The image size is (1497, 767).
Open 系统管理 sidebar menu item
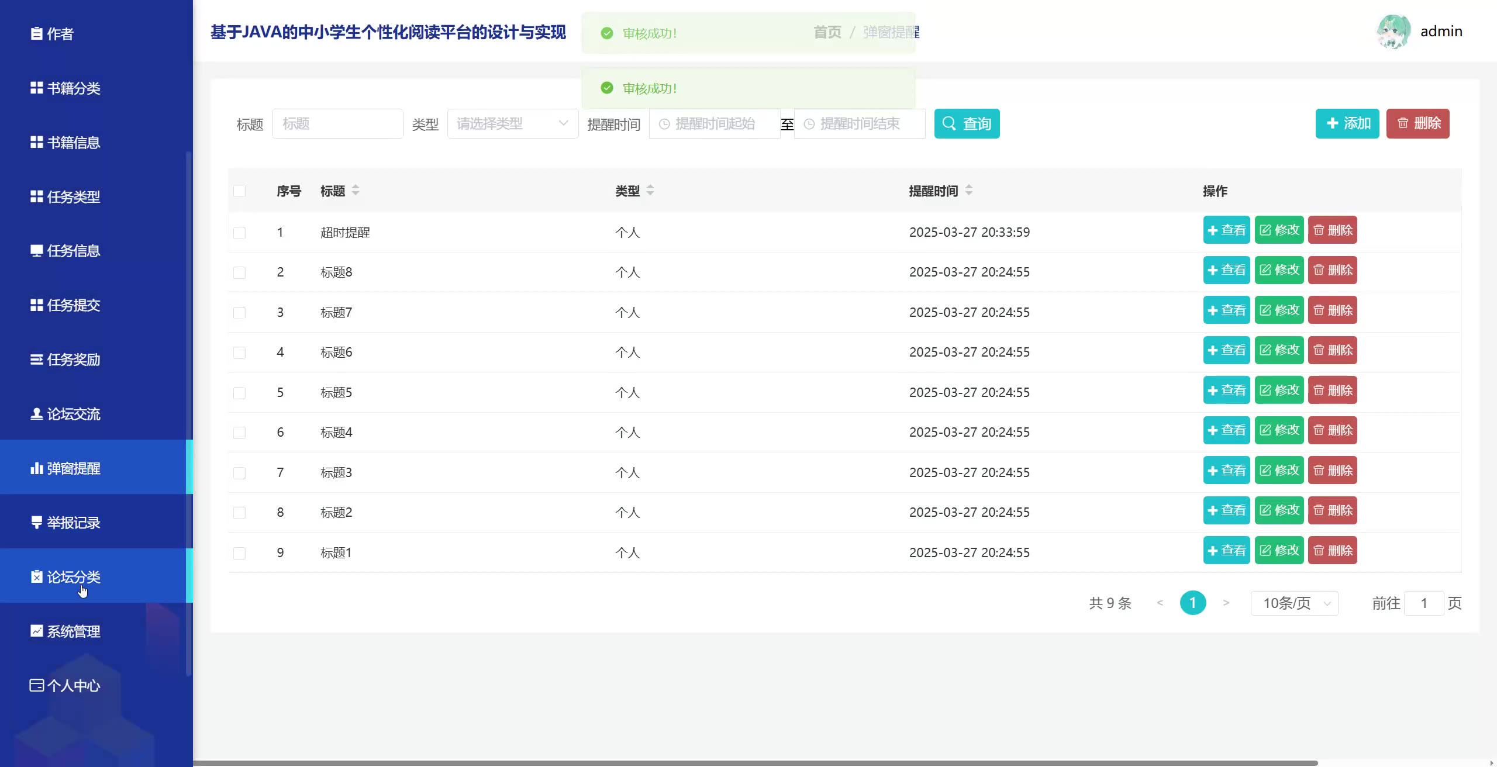click(73, 631)
